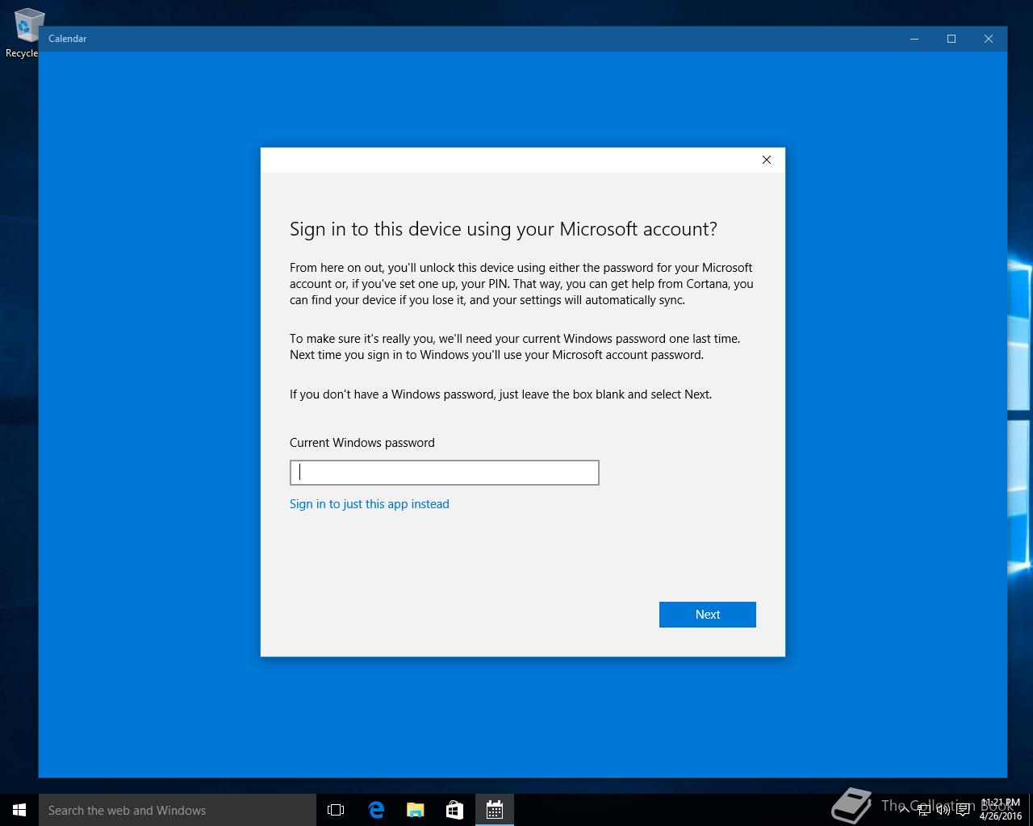Image resolution: width=1033 pixels, height=826 pixels.
Task: Open the Windows Store from the taskbar
Action: point(455,810)
